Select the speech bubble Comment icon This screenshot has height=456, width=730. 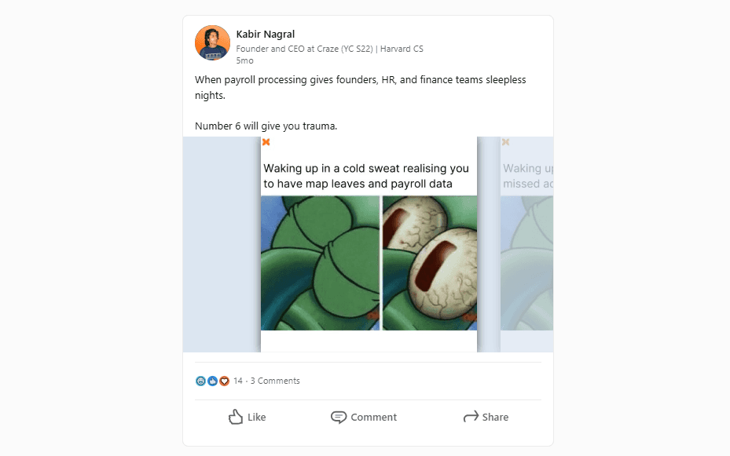coord(338,417)
